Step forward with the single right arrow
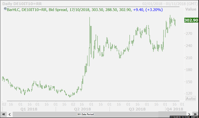 (x=189, y=114)
